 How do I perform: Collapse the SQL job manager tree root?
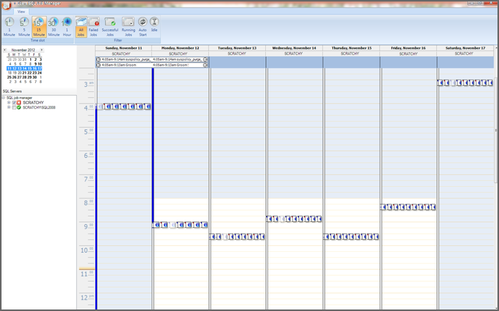[x=4, y=97]
